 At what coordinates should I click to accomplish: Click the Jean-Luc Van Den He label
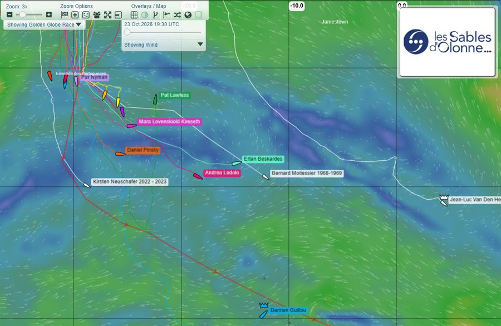click(475, 200)
